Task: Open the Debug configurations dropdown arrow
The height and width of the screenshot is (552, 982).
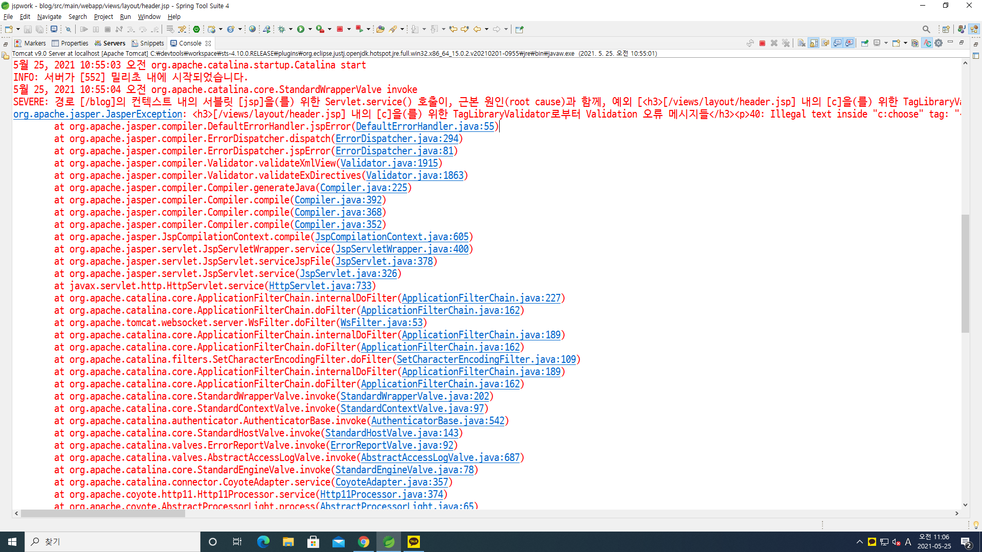Action: pos(291,29)
